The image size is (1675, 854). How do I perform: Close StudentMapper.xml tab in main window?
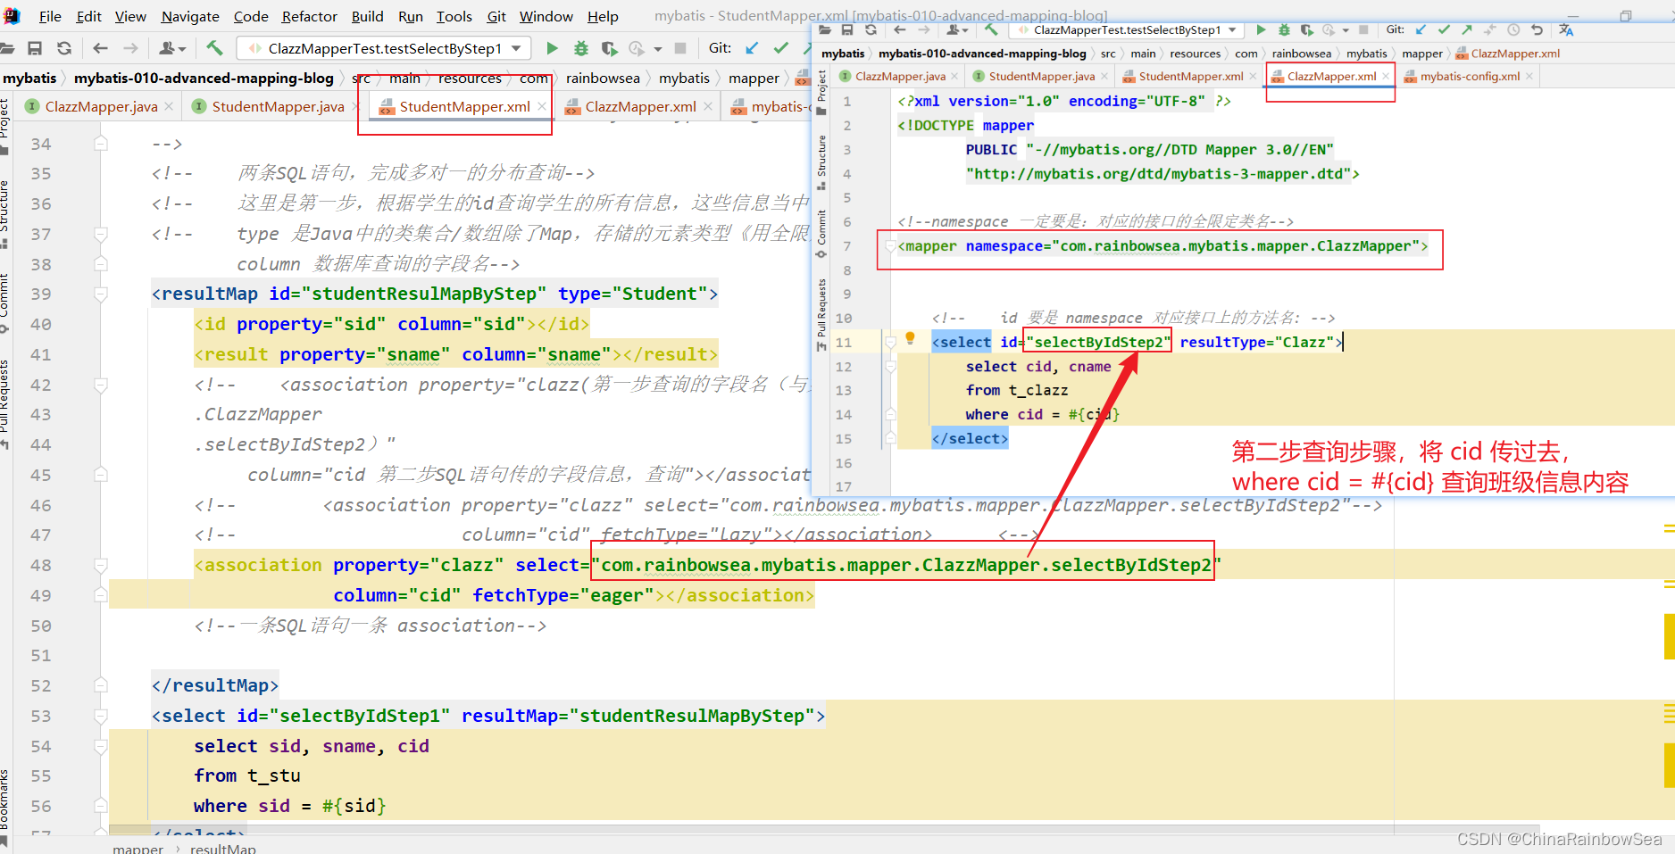coord(542,107)
